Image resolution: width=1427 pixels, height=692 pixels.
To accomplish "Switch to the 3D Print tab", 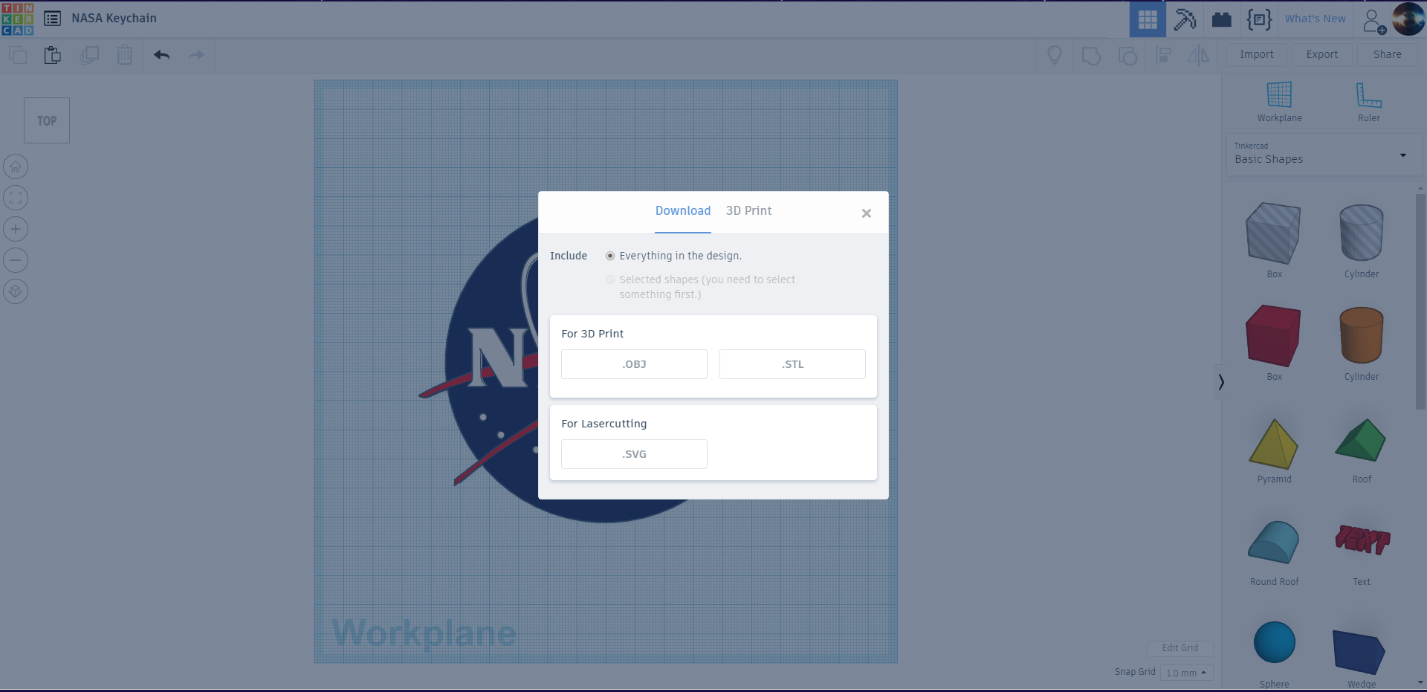I will (748, 211).
